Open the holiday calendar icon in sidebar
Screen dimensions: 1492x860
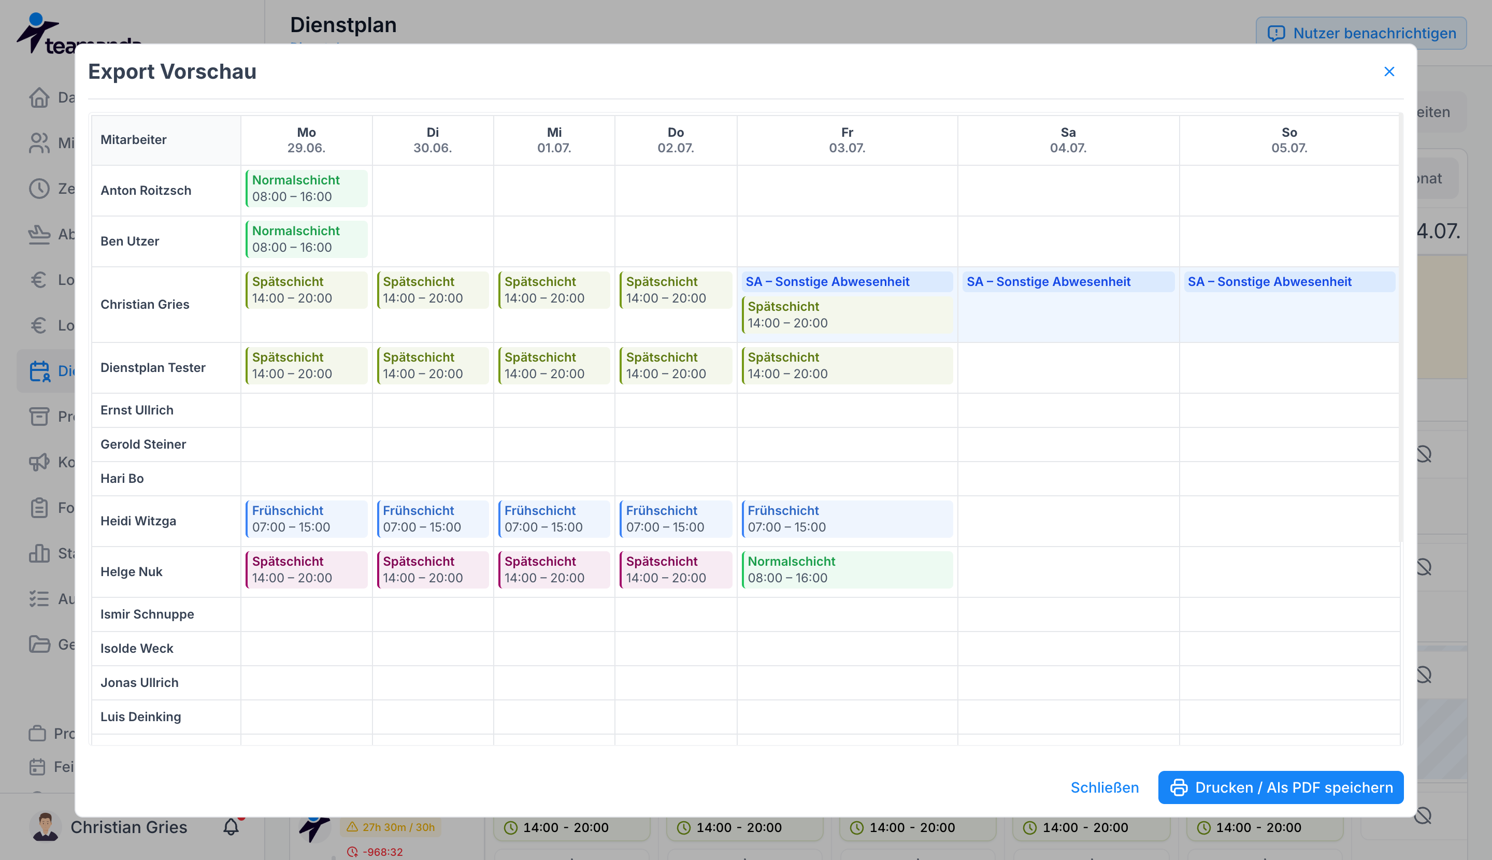point(37,767)
